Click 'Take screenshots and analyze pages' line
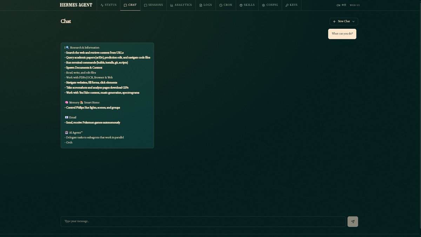This screenshot has width=421, height=237. point(96,88)
